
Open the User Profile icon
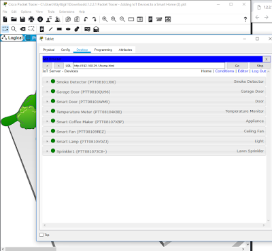point(49,20)
